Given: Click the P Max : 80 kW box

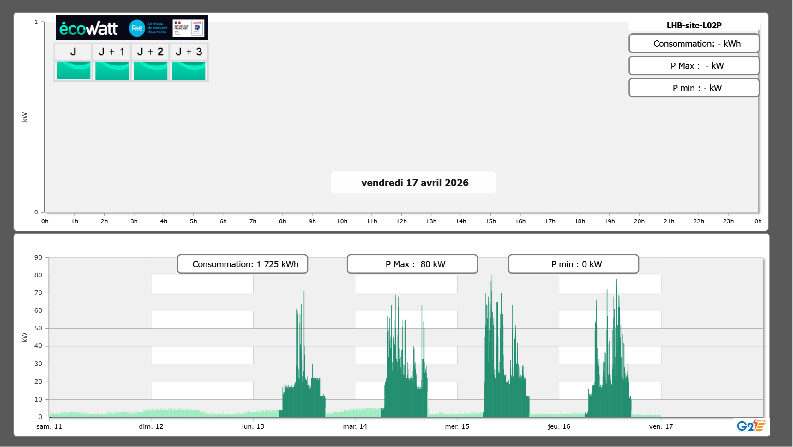Looking at the screenshot, I should (412, 264).
